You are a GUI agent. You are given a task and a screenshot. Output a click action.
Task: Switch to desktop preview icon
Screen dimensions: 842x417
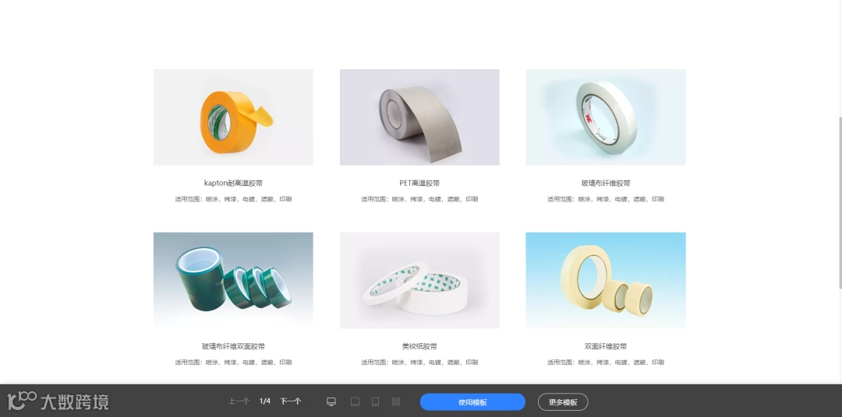331,401
